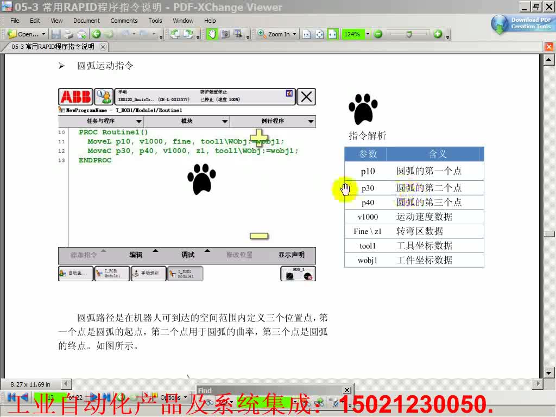The image size is (556, 417).
Task: Click the Fit Page view icon
Action: tap(319, 34)
